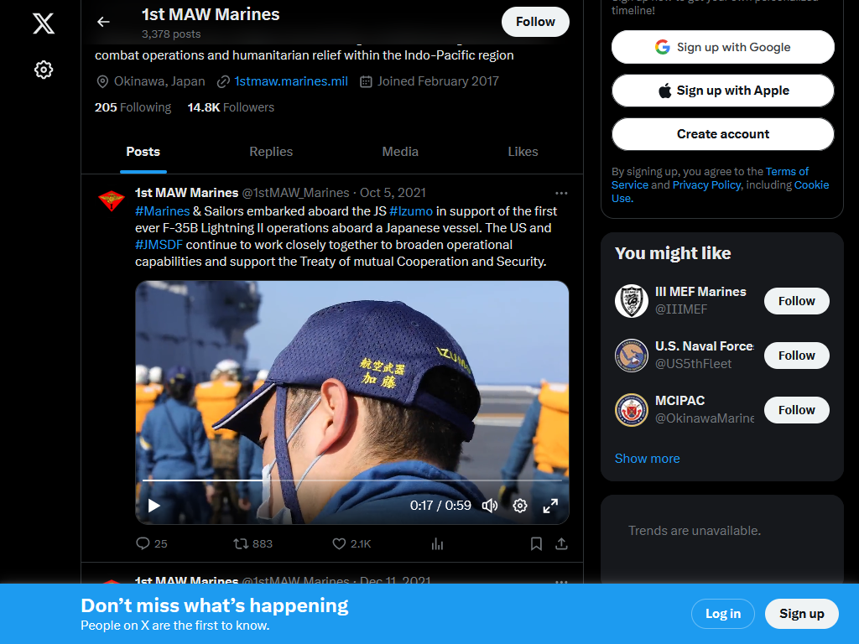Repost the Oct 5 post
The height and width of the screenshot is (644, 859).
coord(252,543)
